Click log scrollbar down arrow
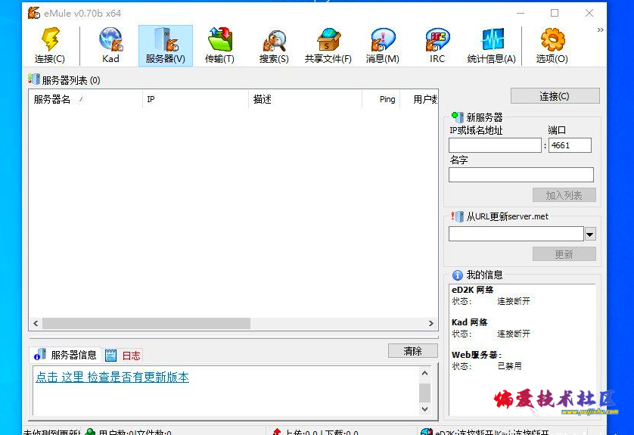 point(424,409)
